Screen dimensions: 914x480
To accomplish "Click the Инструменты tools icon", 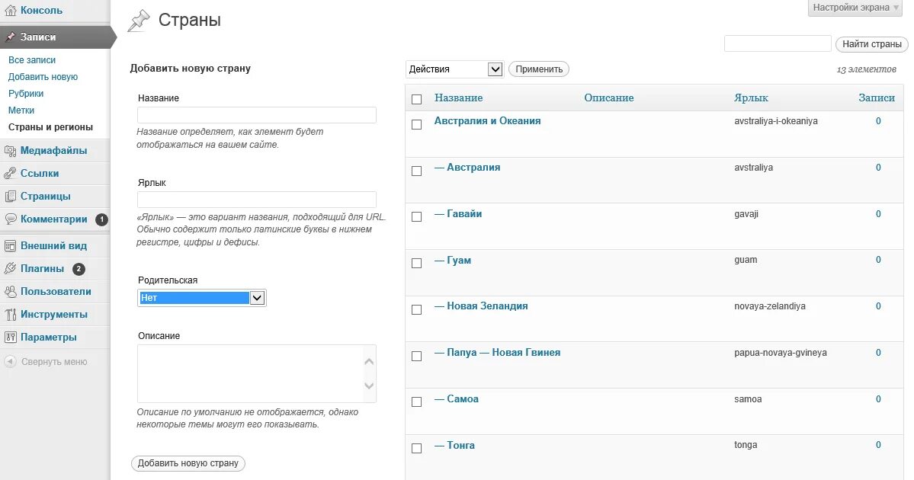I will coord(10,315).
